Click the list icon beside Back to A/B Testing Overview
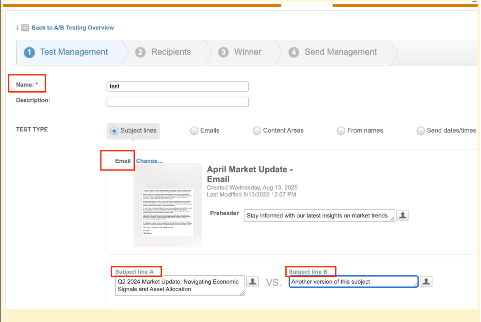This screenshot has height=322, width=481. tap(25, 28)
